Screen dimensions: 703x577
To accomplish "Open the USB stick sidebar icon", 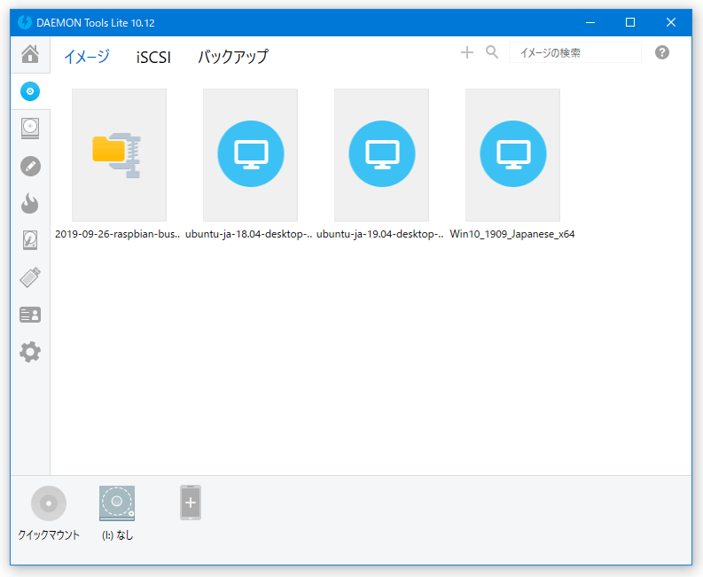I will pyautogui.click(x=30, y=277).
